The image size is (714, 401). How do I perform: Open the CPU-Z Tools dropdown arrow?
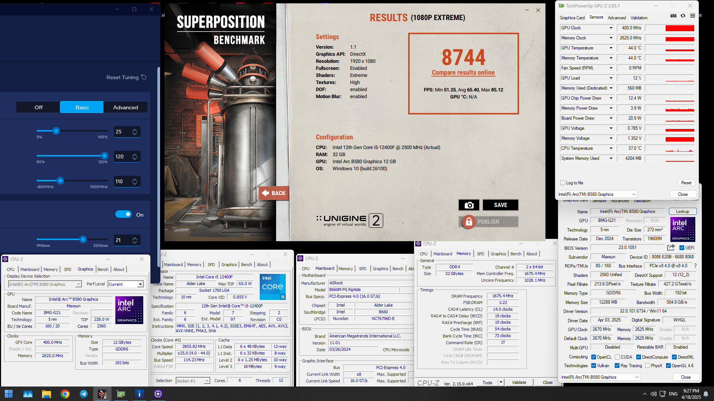coord(501,382)
